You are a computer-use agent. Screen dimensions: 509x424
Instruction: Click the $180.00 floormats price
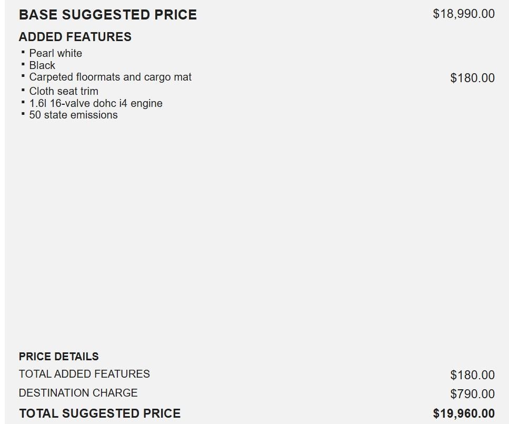[472, 78]
